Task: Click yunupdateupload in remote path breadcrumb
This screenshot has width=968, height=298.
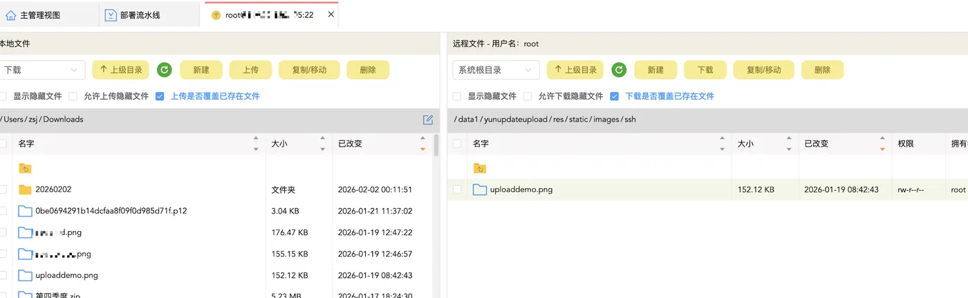Action: (x=515, y=120)
